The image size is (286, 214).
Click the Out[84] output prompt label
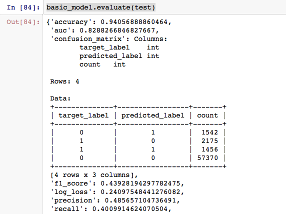pos(23,22)
